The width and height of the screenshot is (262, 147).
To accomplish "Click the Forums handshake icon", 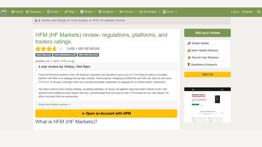I will (x=121, y=11).
